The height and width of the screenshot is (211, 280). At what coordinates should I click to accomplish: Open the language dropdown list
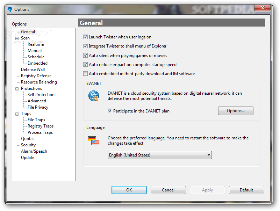pyautogui.click(x=160, y=155)
